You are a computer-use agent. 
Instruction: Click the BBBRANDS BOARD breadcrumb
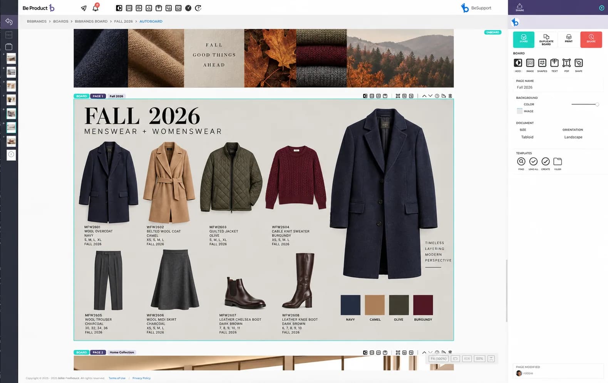coord(91,22)
